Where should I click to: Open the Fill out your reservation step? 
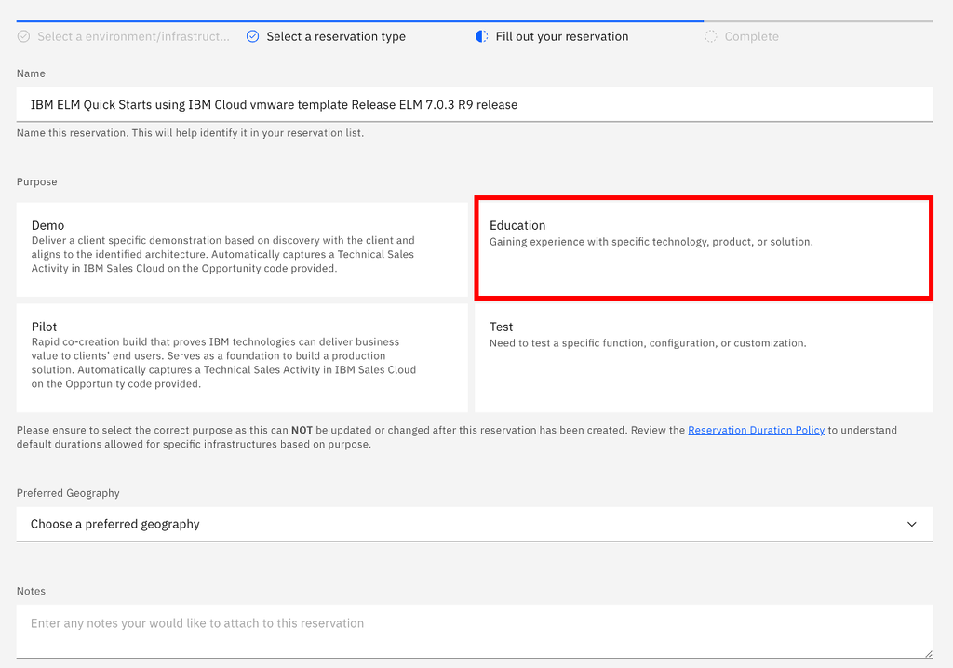click(x=562, y=36)
